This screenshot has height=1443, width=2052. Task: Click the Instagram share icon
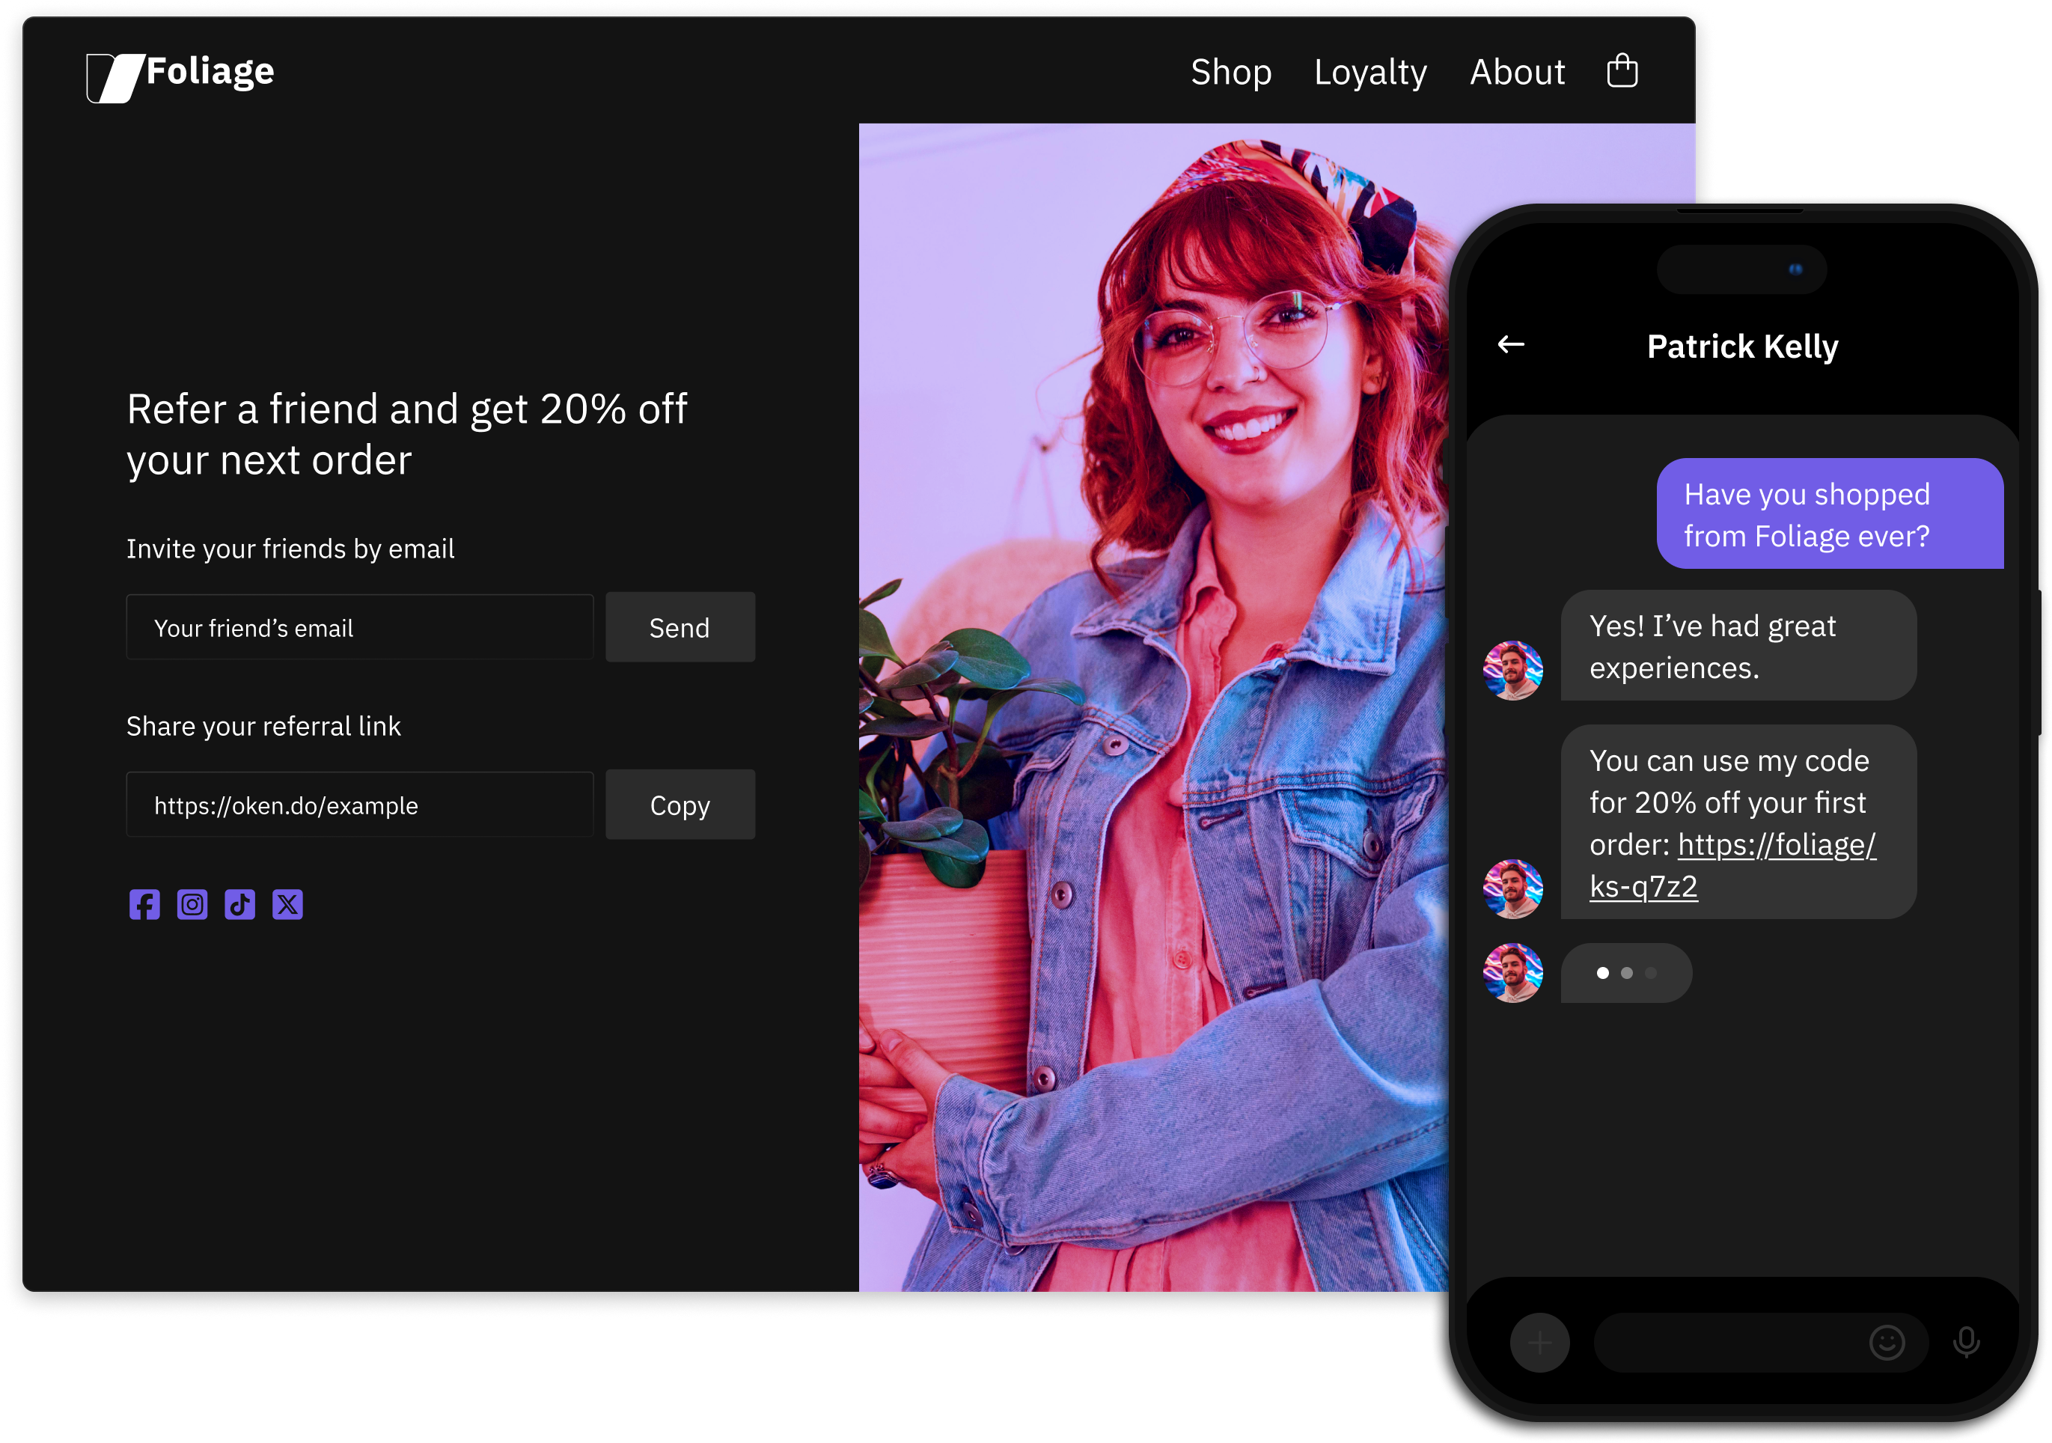(192, 904)
